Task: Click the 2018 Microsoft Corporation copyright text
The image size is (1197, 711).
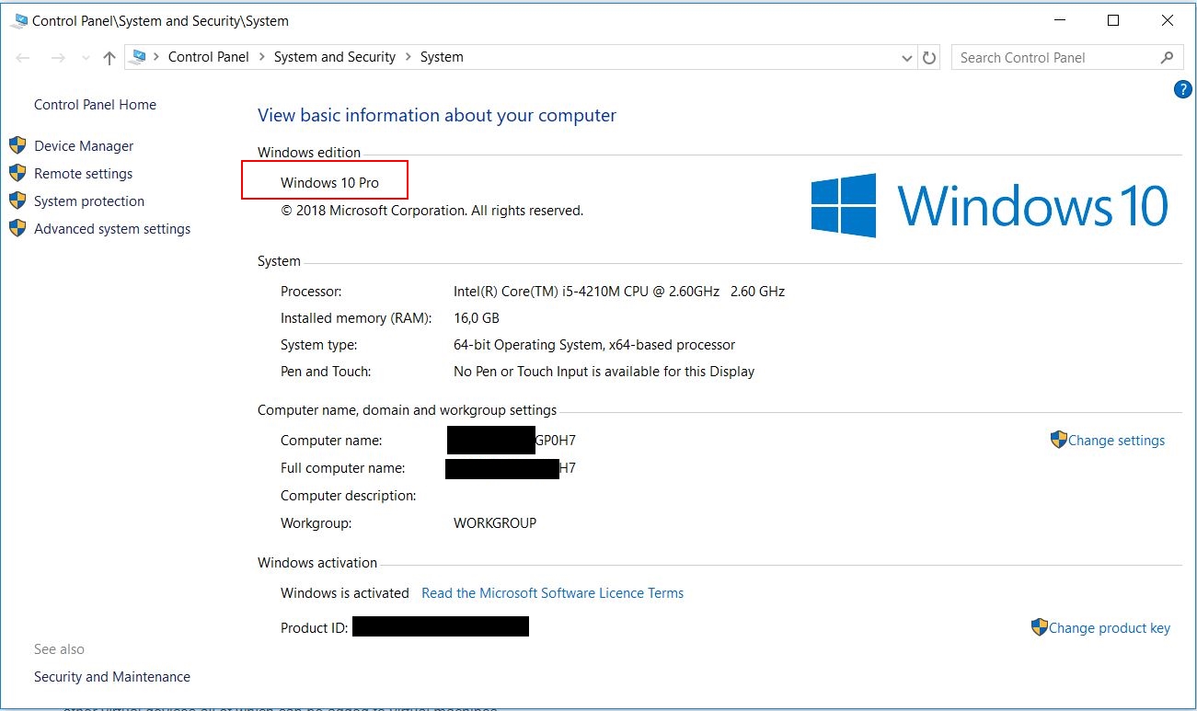Action: (x=432, y=210)
